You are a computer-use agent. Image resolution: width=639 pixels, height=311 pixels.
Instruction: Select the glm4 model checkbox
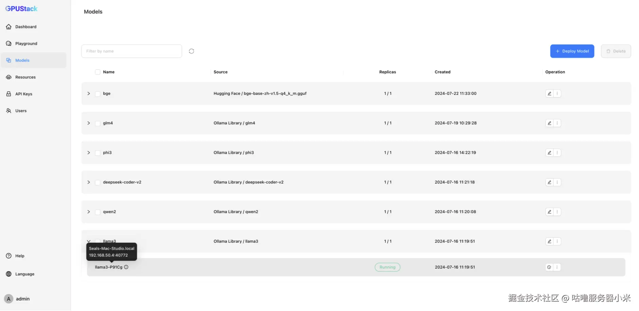tap(98, 123)
